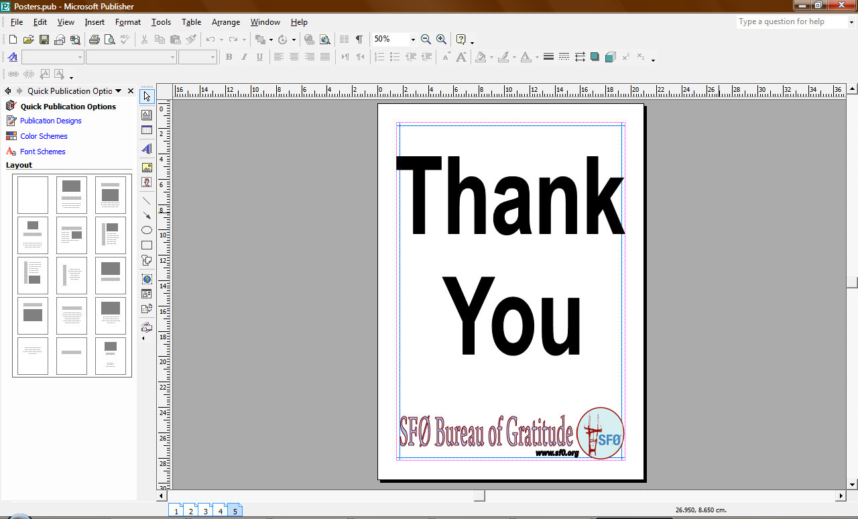Open the 50% zoom level dropdown
Screen dimensions: 858x519
(413, 40)
